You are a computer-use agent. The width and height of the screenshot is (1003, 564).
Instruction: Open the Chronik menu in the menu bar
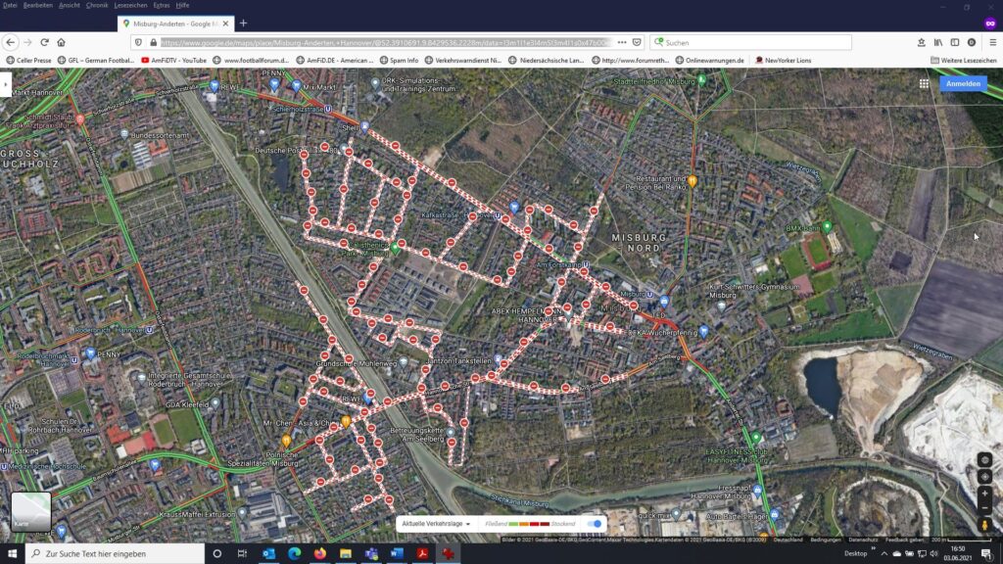click(97, 5)
